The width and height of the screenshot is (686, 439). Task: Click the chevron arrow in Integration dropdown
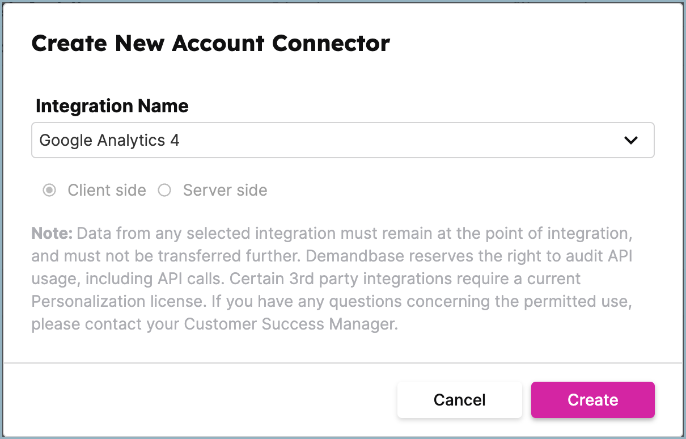point(630,141)
